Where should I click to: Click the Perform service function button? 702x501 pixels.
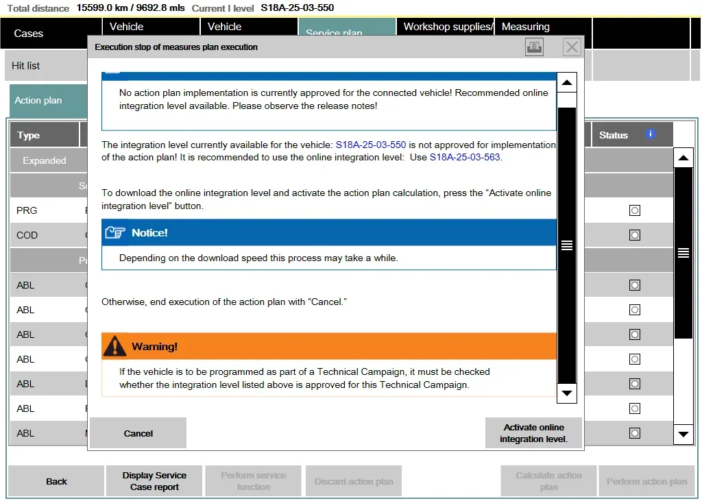[x=254, y=481]
